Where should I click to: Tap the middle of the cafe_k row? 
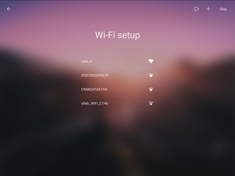pyautogui.click(x=117, y=61)
